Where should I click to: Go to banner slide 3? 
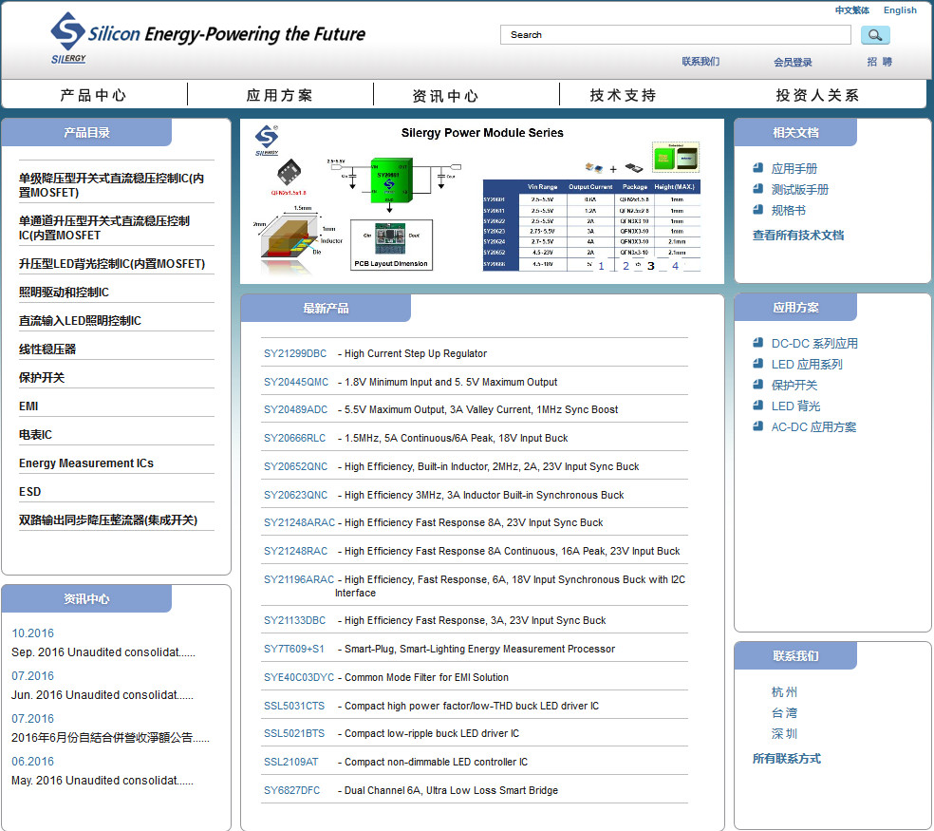point(651,266)
